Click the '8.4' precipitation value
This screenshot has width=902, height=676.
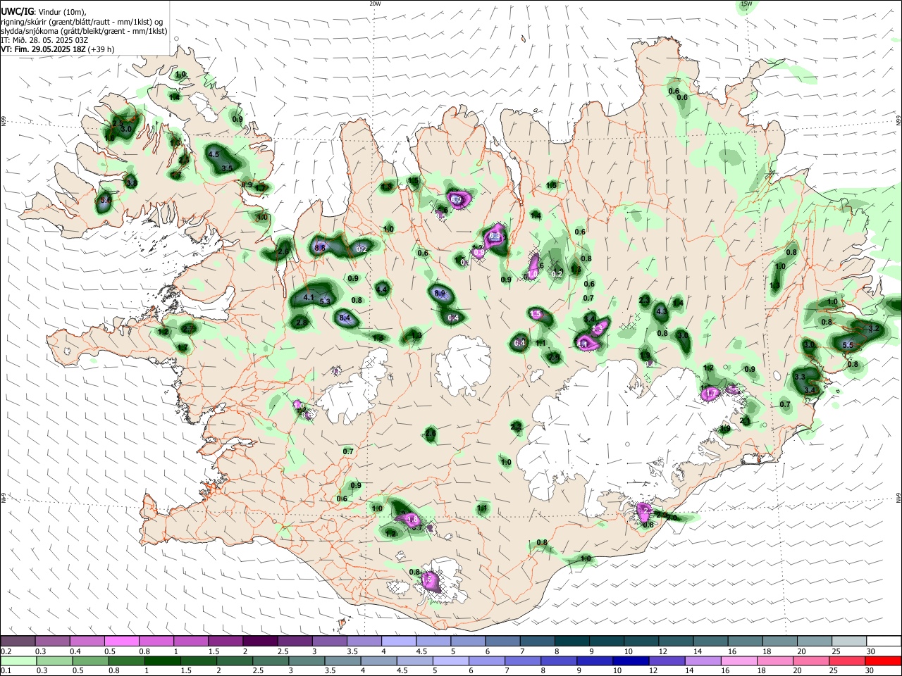point(345,318)
